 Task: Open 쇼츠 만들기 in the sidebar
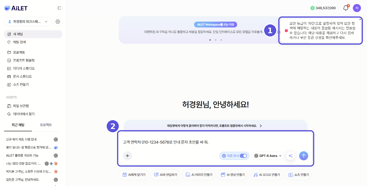click(33, 84)
